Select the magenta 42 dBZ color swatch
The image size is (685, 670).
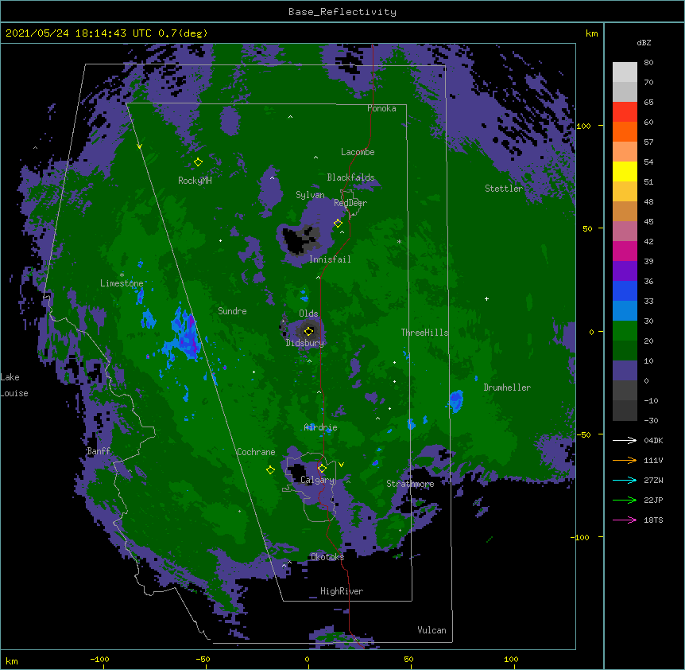(x=625, y=251)
